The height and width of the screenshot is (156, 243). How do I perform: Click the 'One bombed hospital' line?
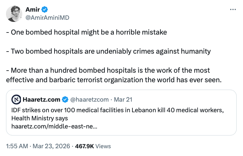click(x=86, y=32)
